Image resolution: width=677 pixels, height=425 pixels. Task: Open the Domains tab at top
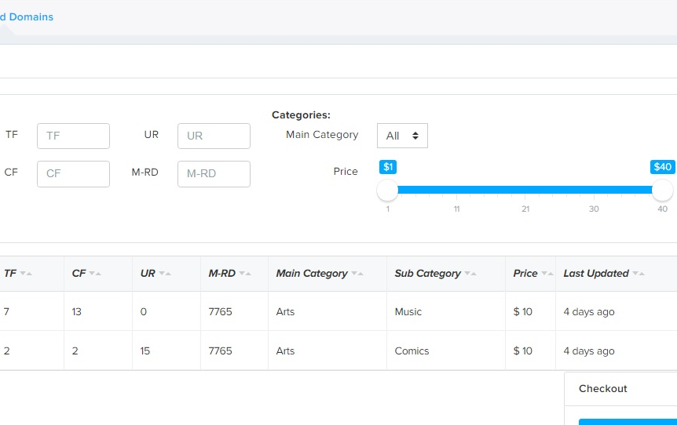28,16
